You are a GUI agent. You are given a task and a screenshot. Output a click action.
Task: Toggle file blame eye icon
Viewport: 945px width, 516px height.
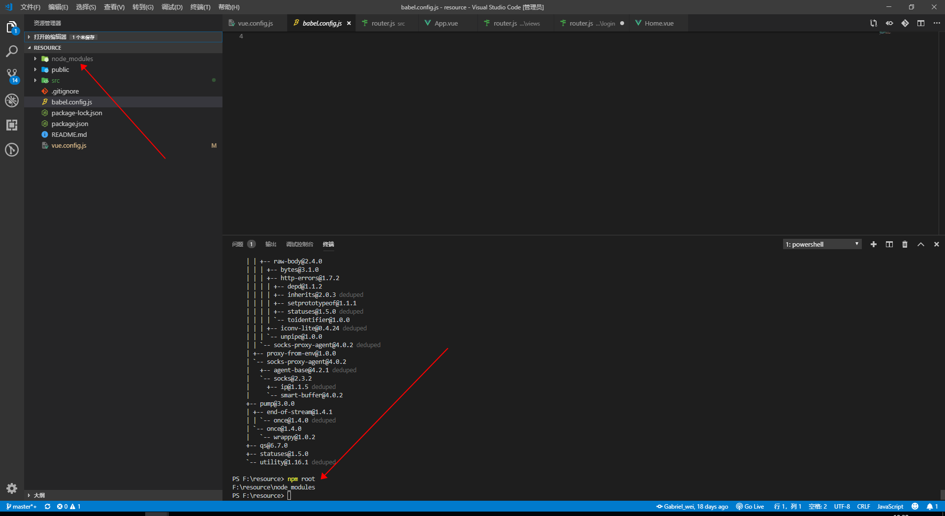click(889, 23)
